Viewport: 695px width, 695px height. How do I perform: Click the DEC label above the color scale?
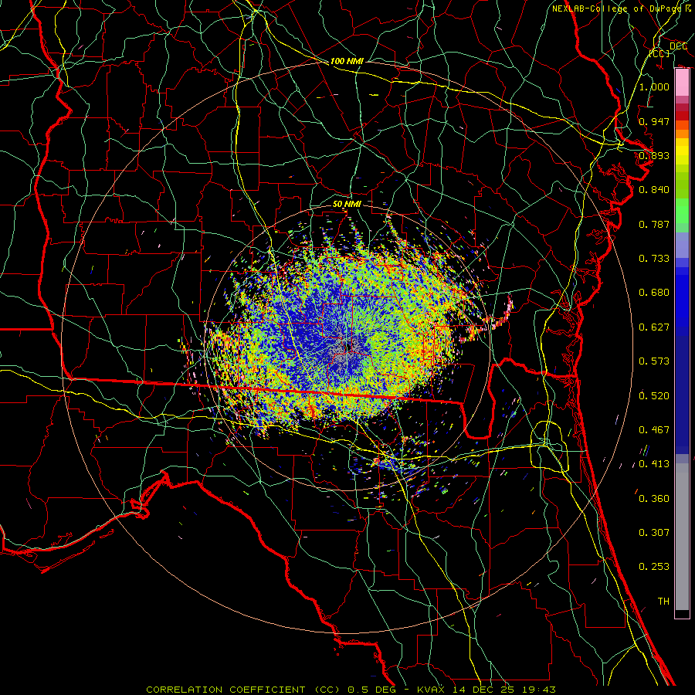(678, 46)
